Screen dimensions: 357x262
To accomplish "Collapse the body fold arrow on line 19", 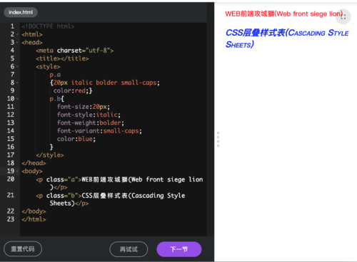I will click(17, 171).
